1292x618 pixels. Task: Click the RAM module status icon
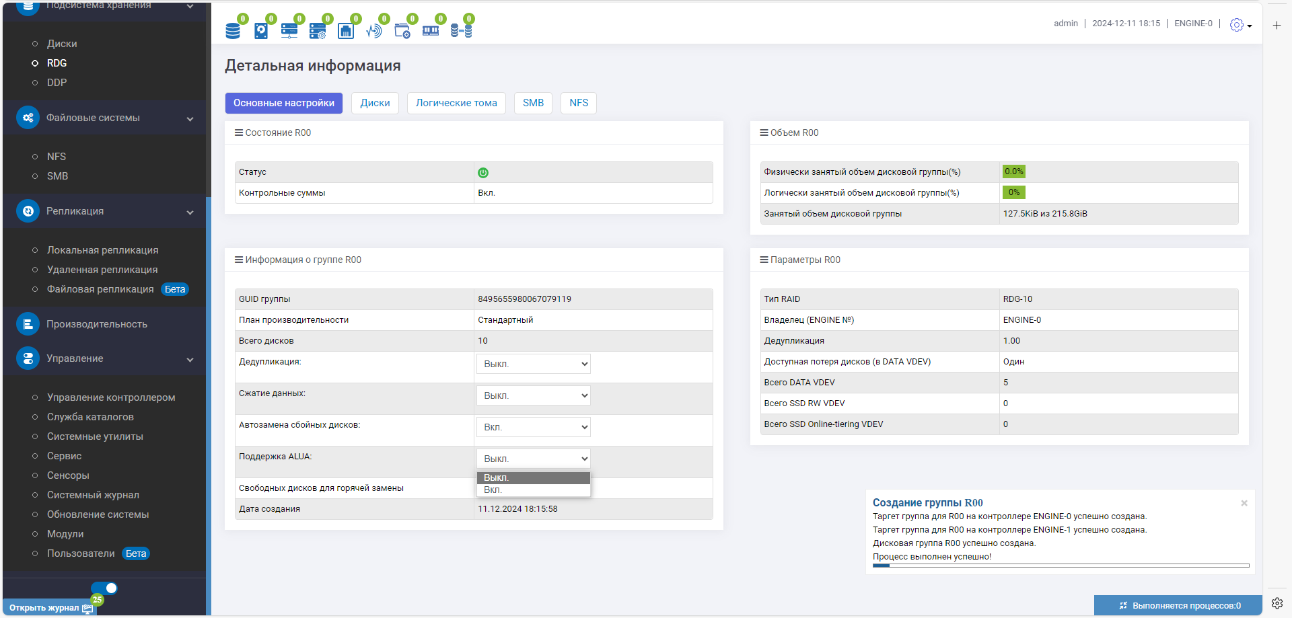(x=431, y=30)
